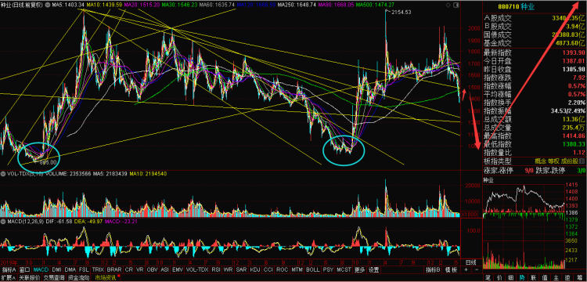Switch to 资金流向 tab
587x282 pixels.
coord(78,278)
